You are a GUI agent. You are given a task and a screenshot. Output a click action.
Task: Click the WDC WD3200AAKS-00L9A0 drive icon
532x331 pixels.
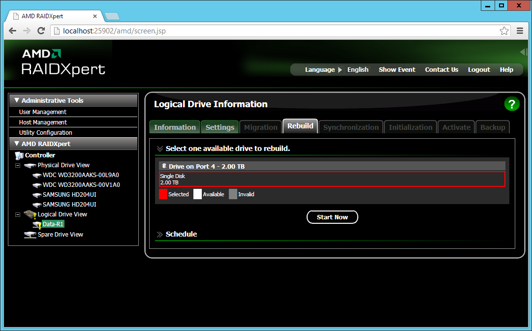[x=37, y=175]
